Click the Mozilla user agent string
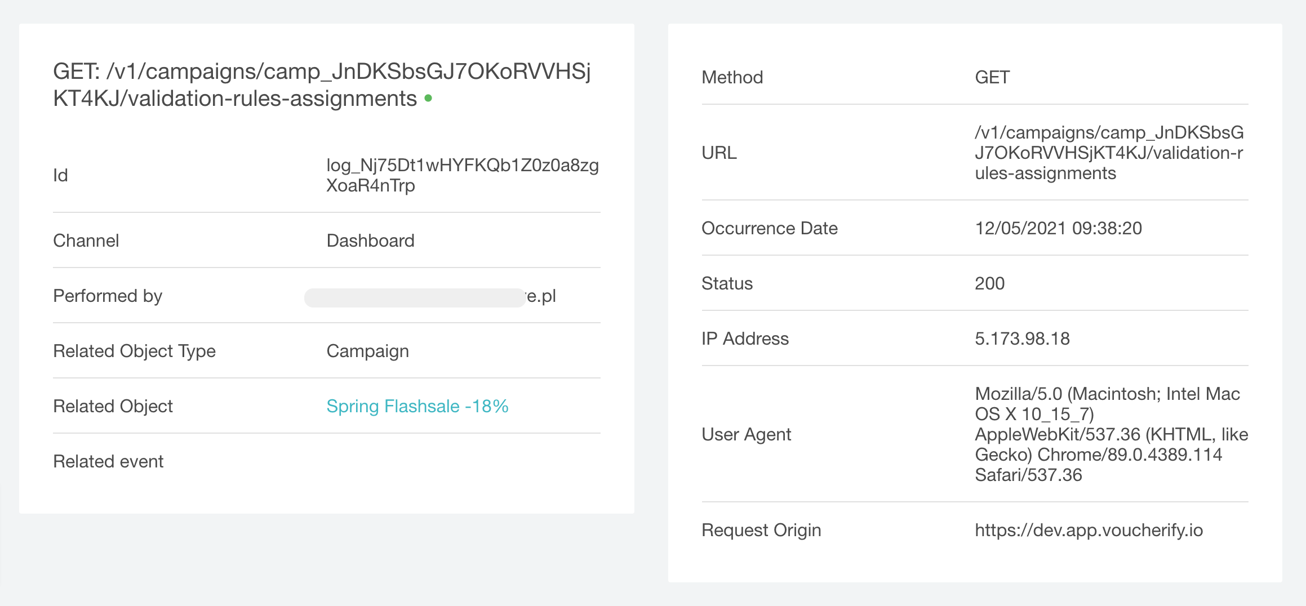The image size is (1306, 606). point(1111,434)
